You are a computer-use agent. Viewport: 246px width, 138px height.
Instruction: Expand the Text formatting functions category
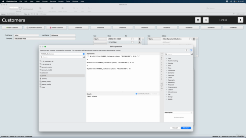(166, 61)
